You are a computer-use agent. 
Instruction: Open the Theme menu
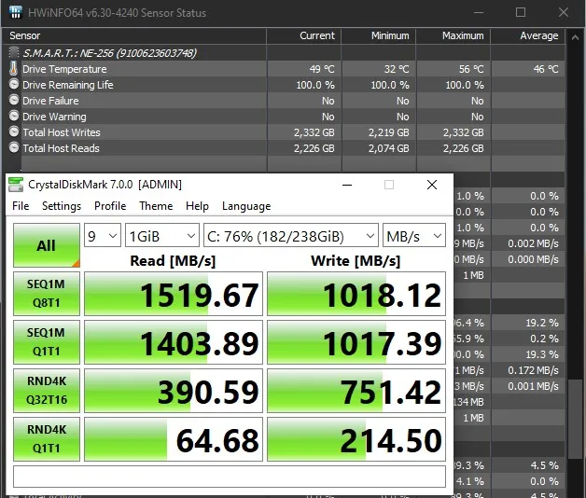tap(156, 206)
